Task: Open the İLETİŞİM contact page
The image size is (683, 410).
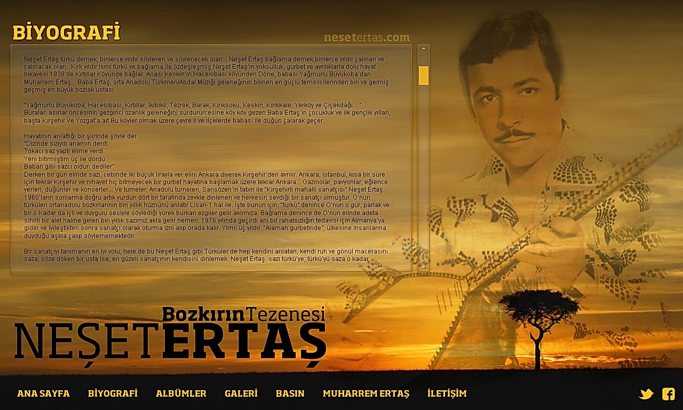Action: point(447,393)
